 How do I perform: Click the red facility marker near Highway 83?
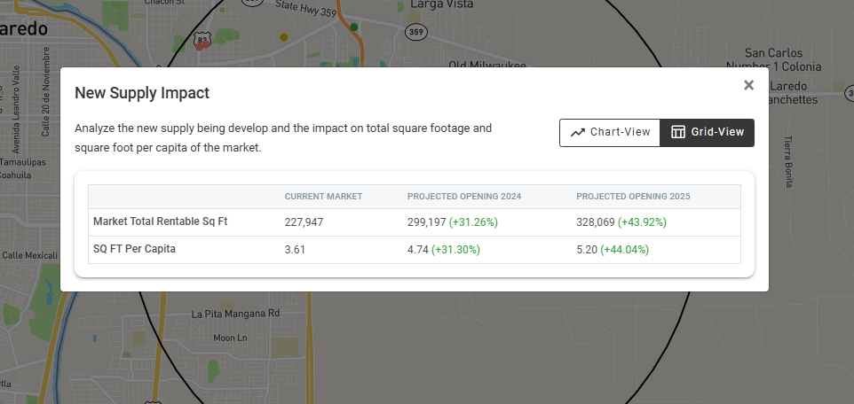point(202,45)
